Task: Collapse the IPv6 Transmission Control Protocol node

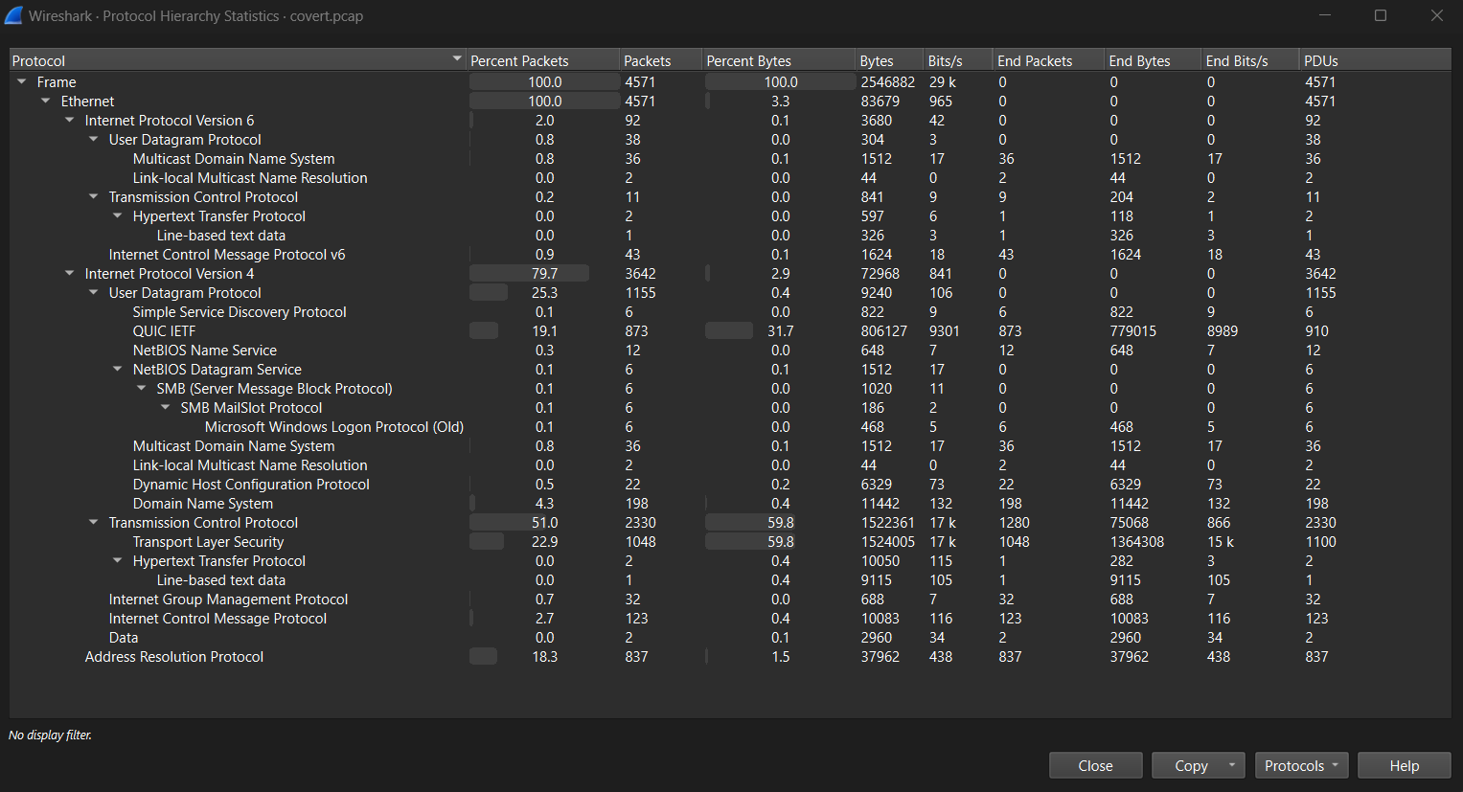Action: (x=93, y=197)
